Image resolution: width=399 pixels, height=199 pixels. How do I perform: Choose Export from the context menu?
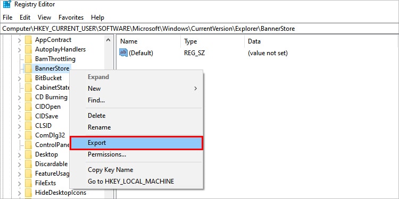click(136, 143)
